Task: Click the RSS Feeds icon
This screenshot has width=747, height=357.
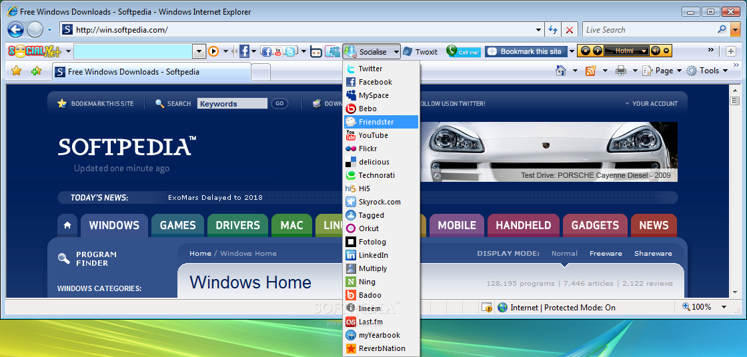Action: [x=591, y=71]
